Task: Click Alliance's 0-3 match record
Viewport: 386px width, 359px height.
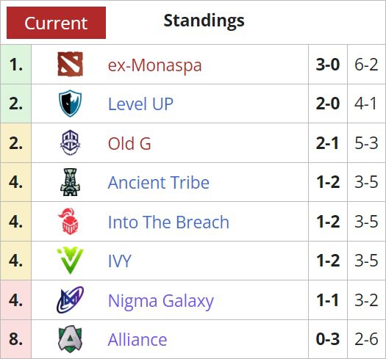Action: click(x=328, y=339)
